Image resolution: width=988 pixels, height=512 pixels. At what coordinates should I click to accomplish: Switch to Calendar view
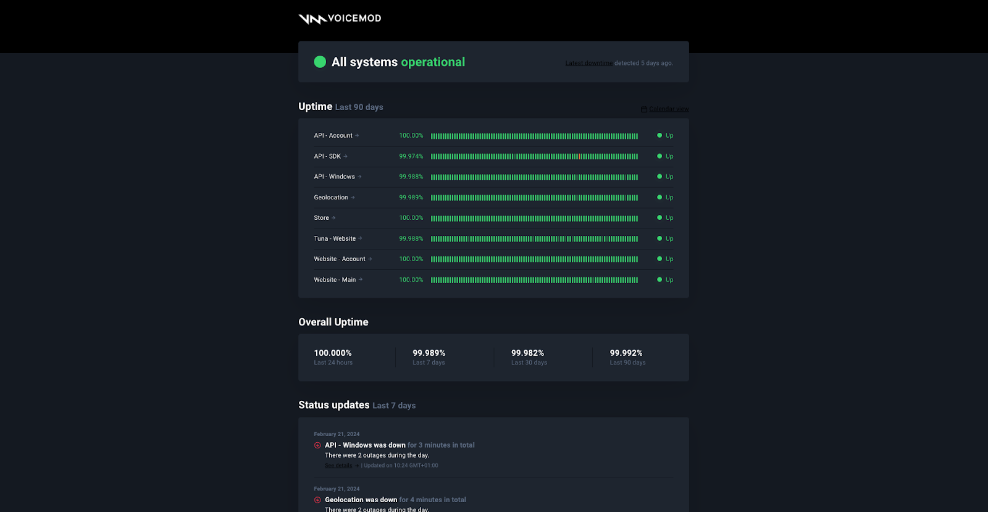669,109
